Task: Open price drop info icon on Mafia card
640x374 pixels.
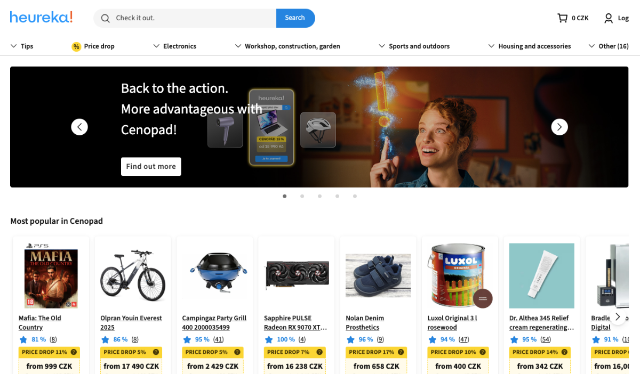Action: (74, 352)
